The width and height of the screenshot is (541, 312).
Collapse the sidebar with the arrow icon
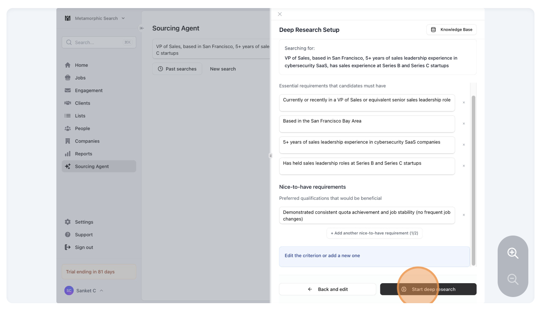(x=142, y=28)
